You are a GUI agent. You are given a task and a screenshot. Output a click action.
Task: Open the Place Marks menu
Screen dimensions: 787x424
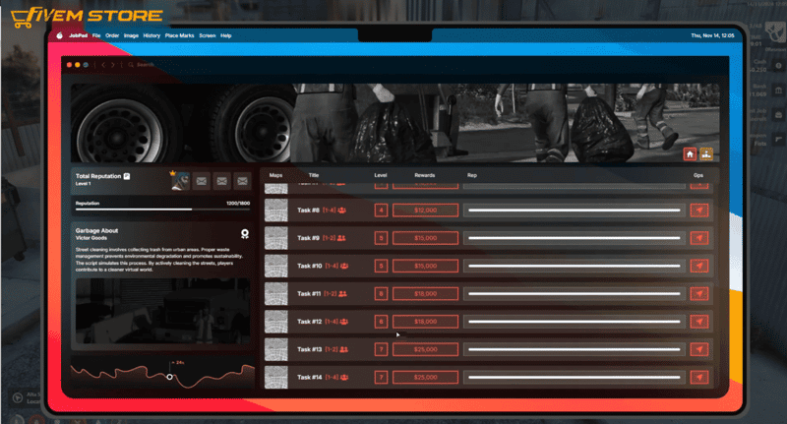180,35
